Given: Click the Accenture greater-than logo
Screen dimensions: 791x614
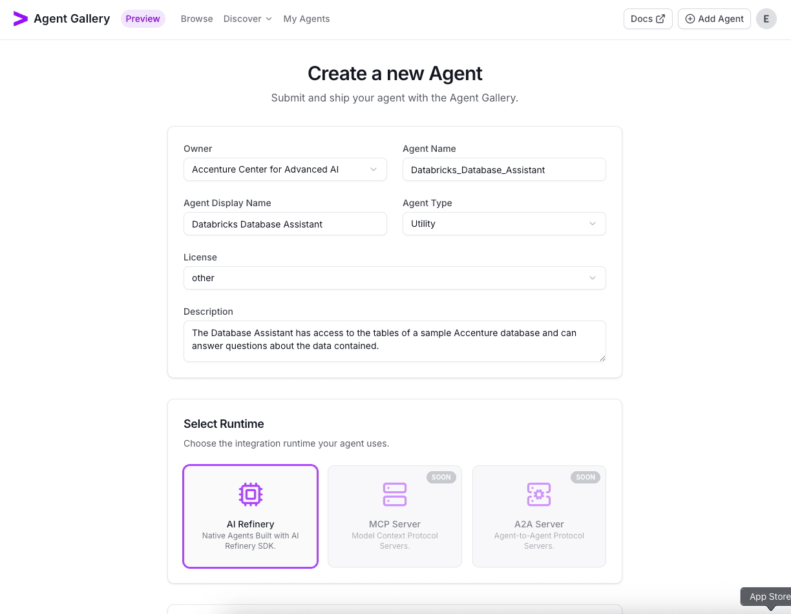Looking at the screenshot, I should pyautogui.click(x=21, y=18).
